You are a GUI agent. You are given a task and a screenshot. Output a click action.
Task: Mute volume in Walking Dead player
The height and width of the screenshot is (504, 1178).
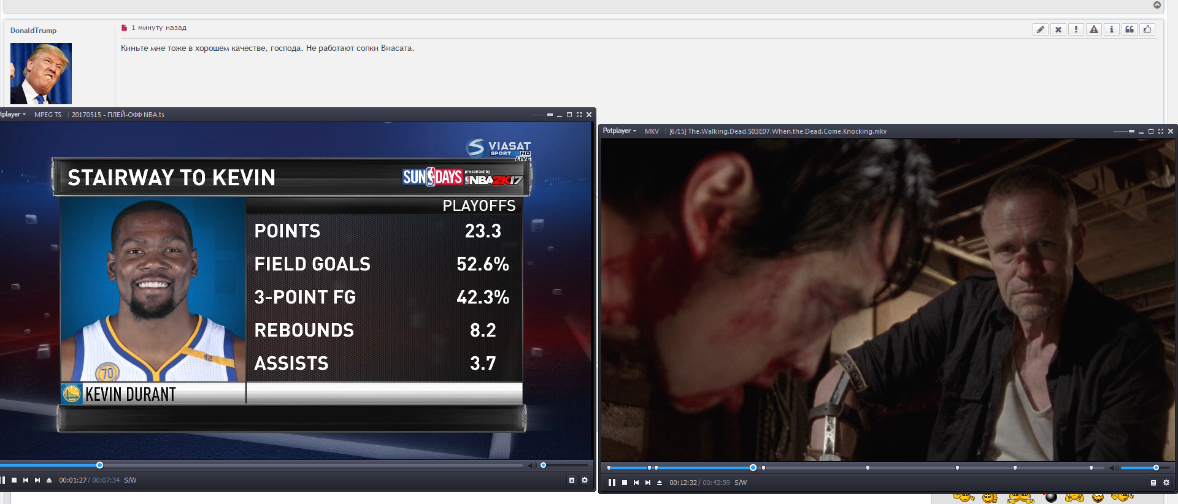[x=1113, y=468]
